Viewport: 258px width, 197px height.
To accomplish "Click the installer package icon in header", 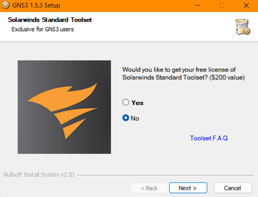I will pyautogui.click(x=243, y=27).
